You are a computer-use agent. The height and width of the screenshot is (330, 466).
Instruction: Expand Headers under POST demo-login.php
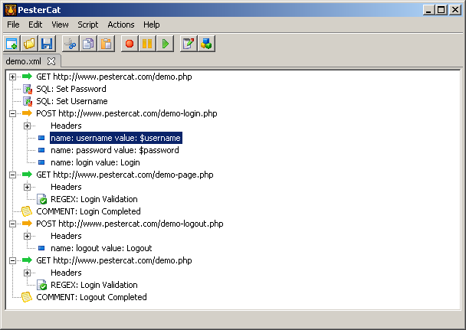click(27, 126)
